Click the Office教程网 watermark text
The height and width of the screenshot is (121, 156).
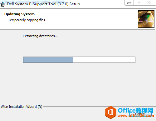pyautogui.click(x=135, y=110)
